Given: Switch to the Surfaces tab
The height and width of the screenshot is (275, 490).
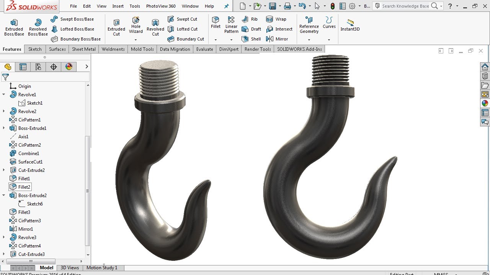Looking at the screenshot, I should (x=57, y=49).
